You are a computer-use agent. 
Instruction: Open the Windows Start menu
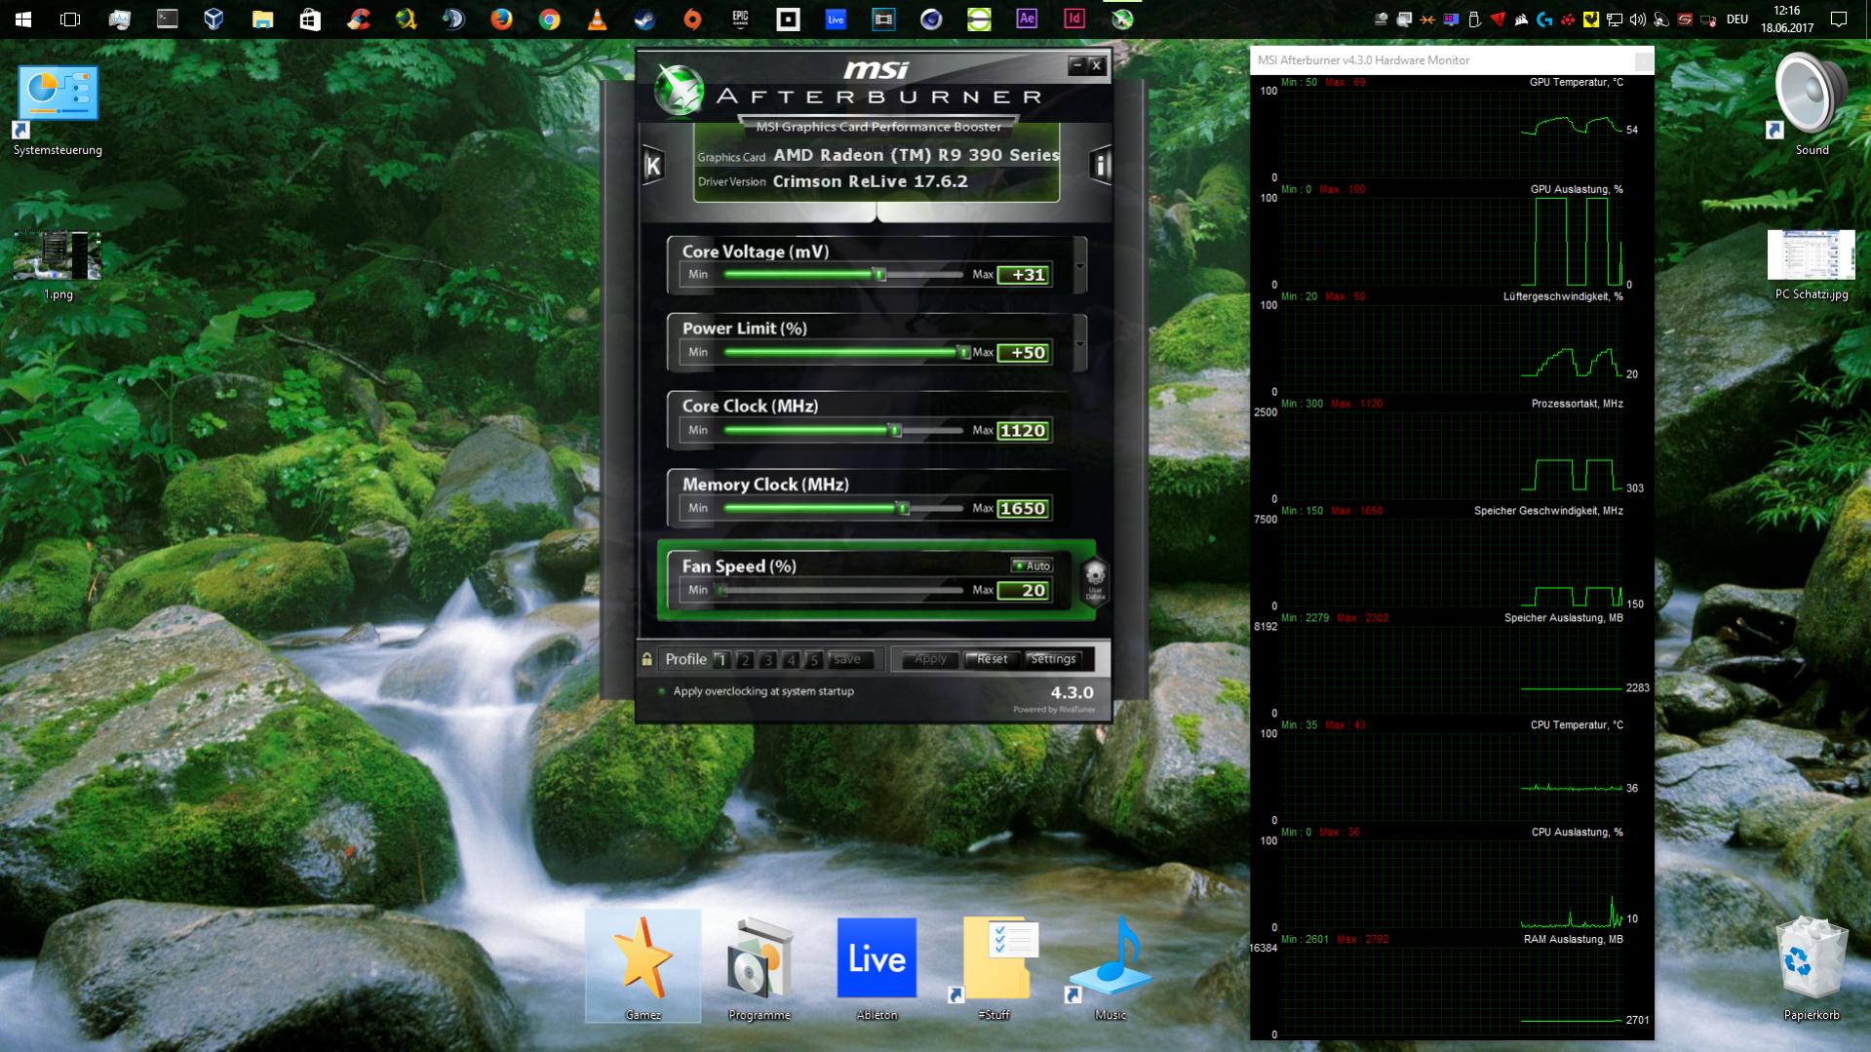click(x=23, y=19)
